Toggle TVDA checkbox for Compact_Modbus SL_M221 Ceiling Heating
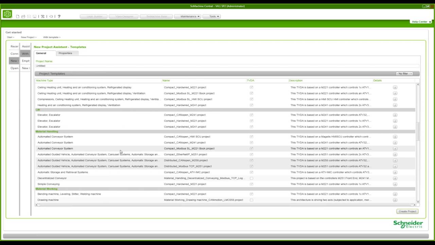 [251, 93]
